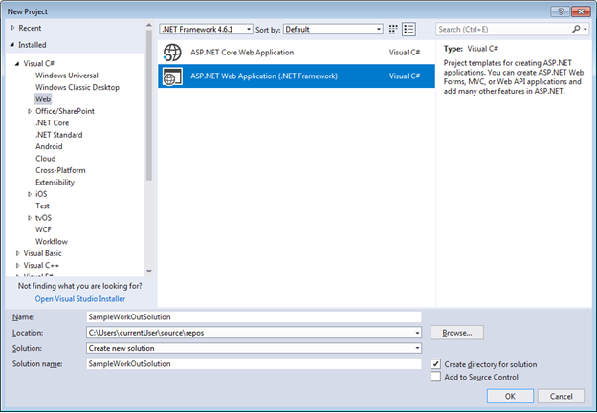The image size is (597, 413).
Task: Select the .NET Core category
Action: (53, 122)
